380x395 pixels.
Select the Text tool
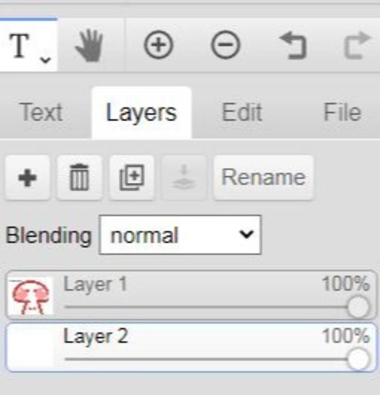(x=19, y=45)
